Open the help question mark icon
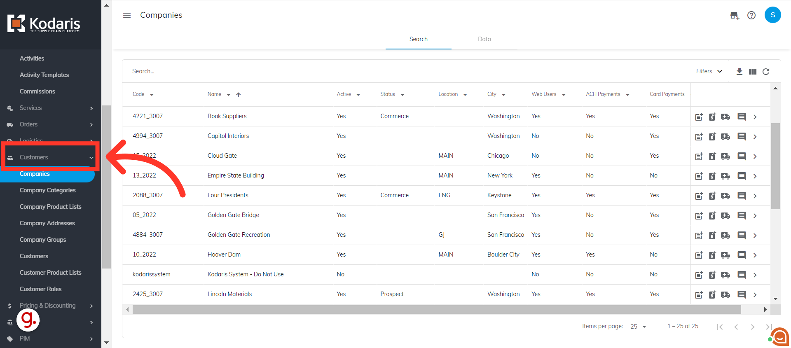This screenshot has height=348, width=791. click(751, 15)
